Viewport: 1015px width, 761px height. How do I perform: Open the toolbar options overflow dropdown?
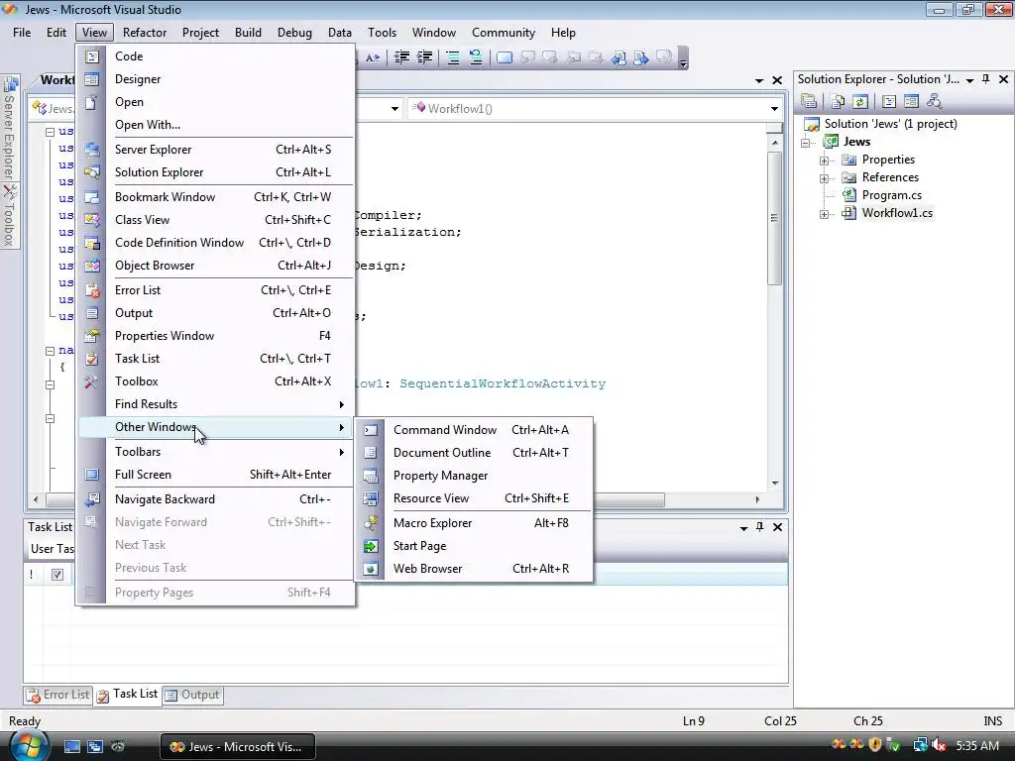[684, 58]
